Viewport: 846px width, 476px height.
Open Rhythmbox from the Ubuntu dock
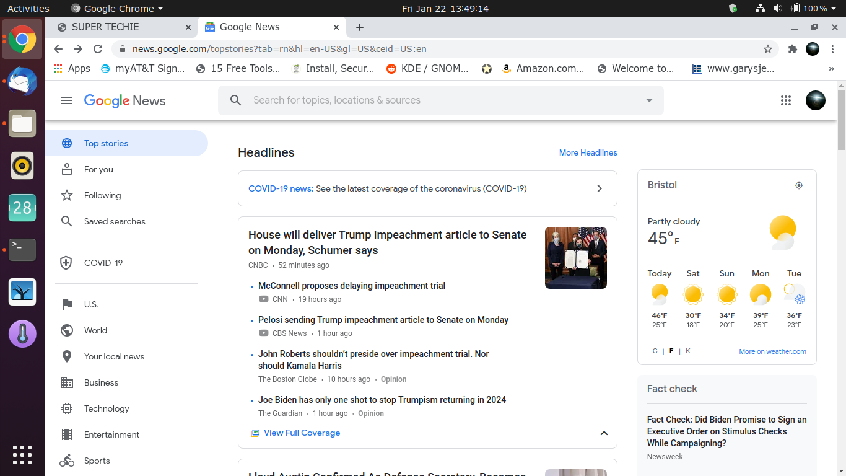[22, 165]
